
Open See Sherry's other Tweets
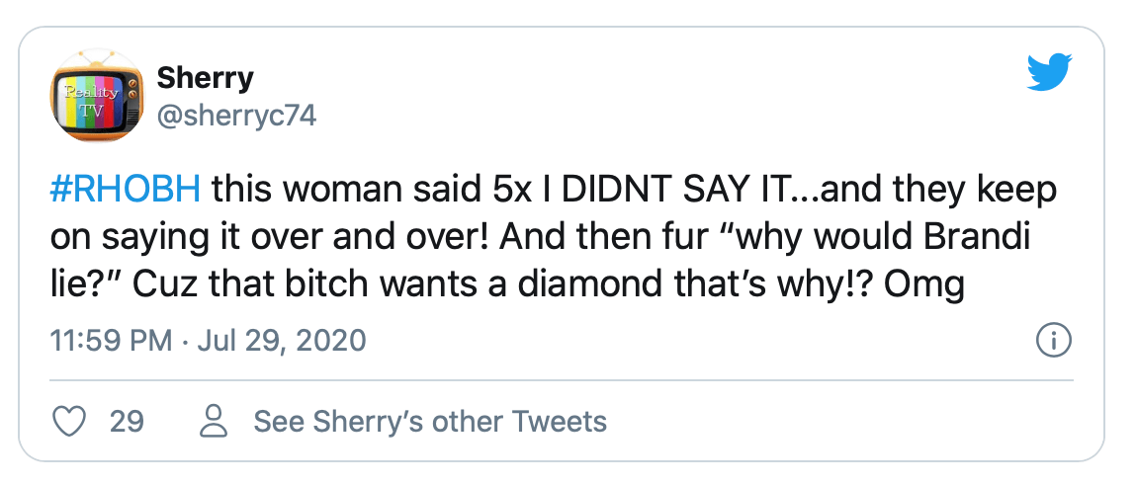[430, 422]
